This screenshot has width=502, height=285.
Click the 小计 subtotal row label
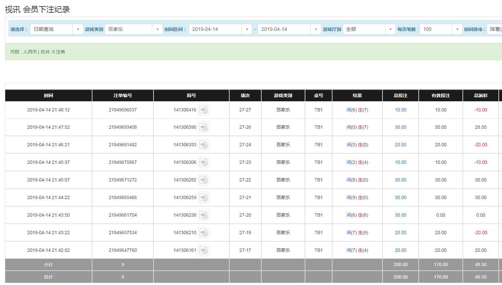[48, 264]
